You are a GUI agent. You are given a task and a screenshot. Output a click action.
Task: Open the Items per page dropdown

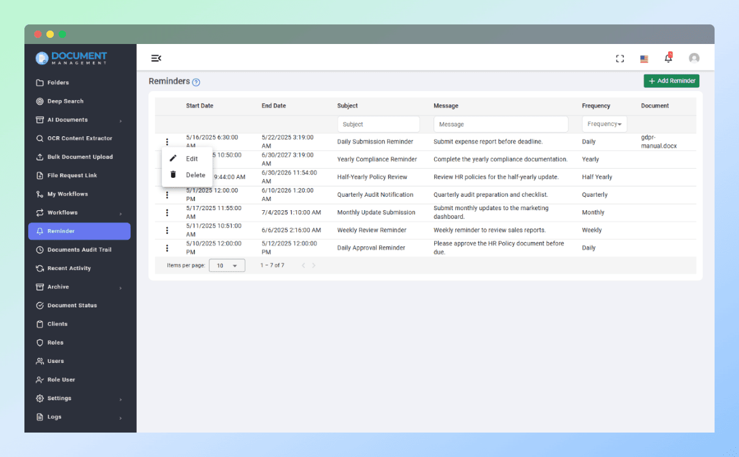[x=227, y=266]
